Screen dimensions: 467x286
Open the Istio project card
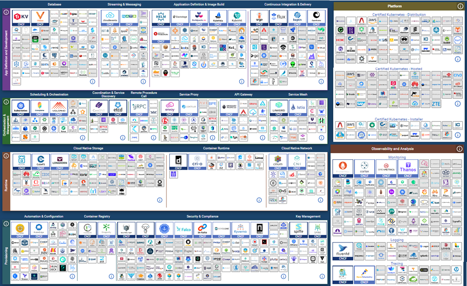click(298, 108)
